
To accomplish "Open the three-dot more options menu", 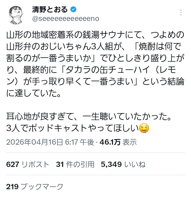I will (x=181, y=13).
